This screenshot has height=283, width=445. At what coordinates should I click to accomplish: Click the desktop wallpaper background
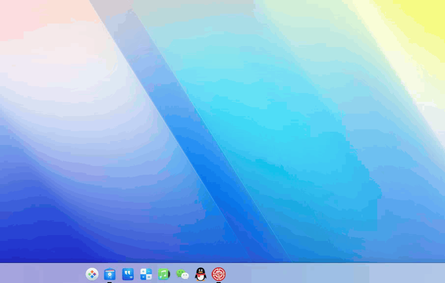[319, 147]
